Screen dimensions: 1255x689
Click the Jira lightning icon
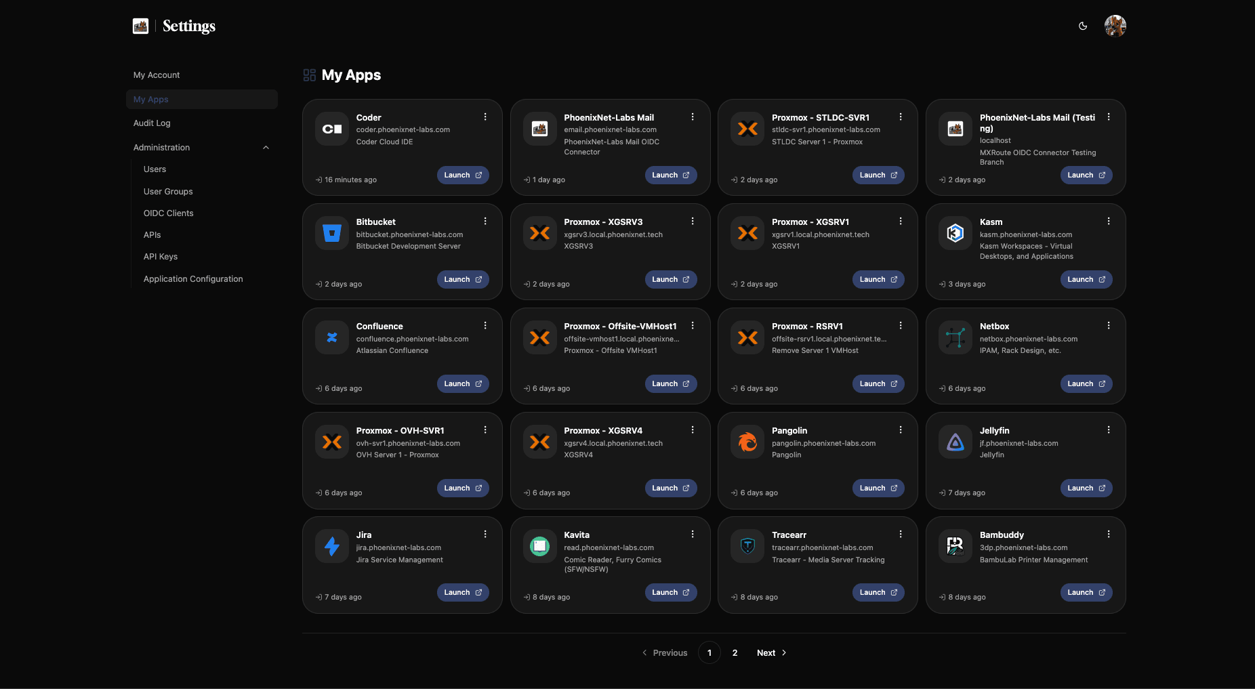click(332, 546)
